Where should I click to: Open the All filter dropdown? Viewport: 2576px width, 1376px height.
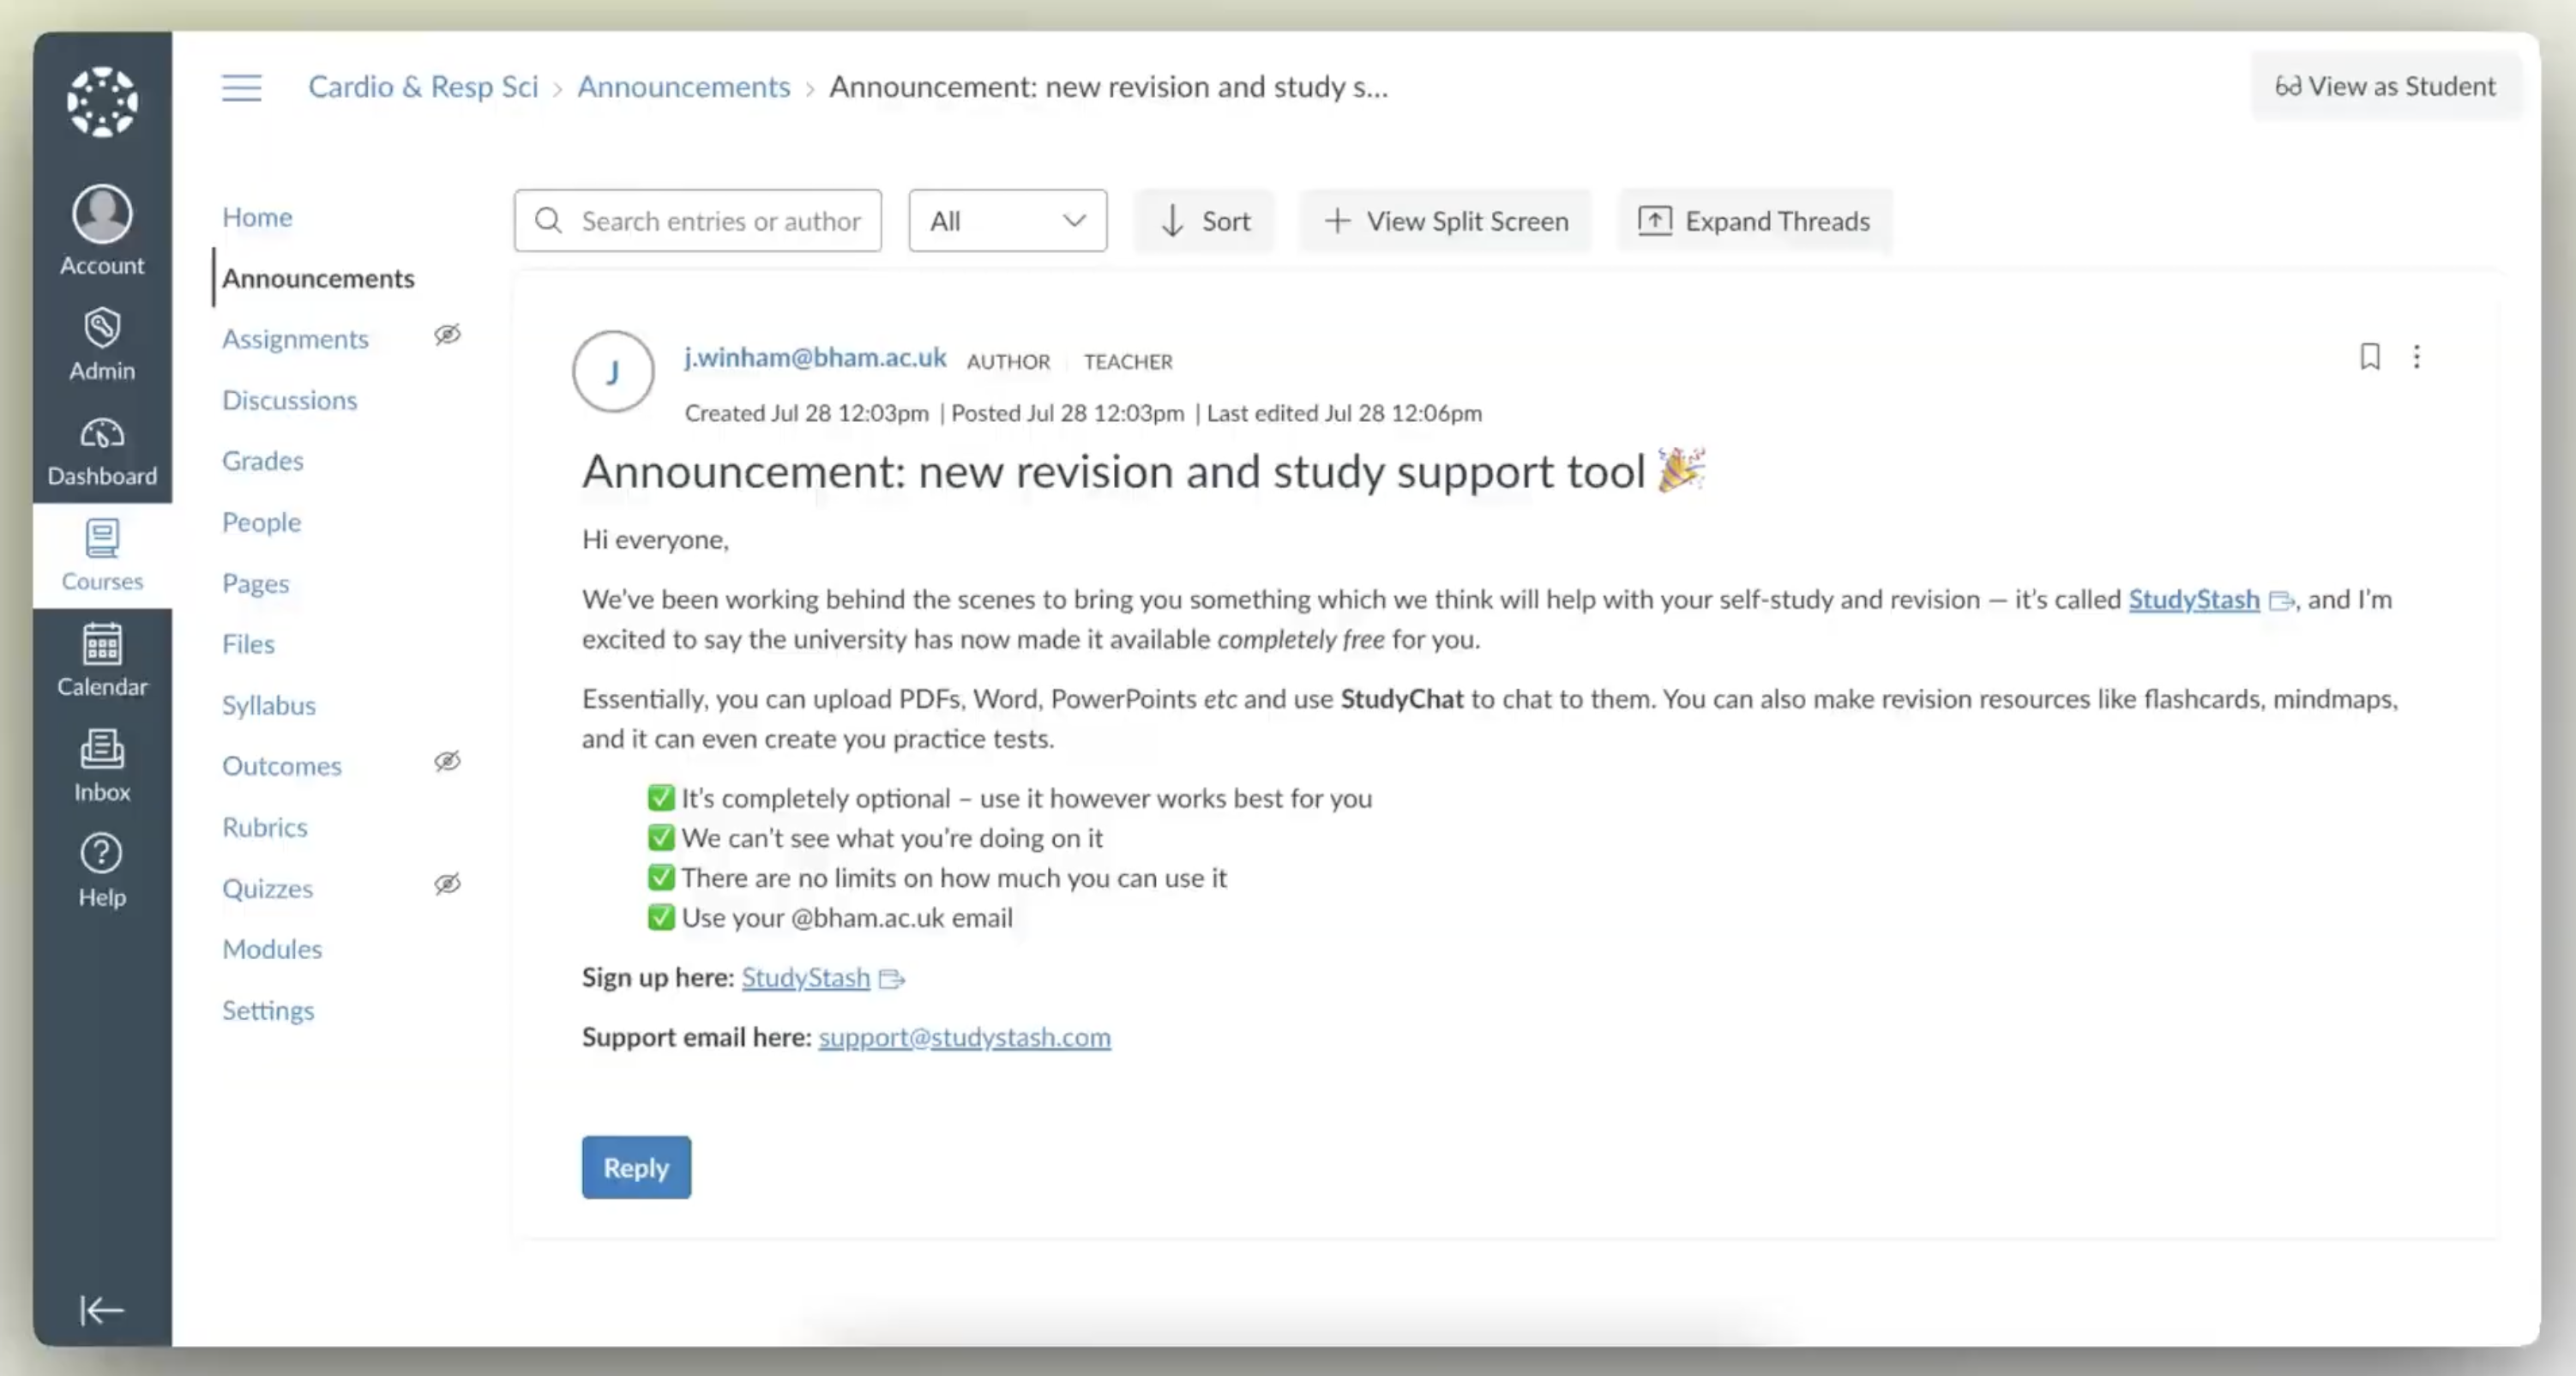tap(1007, 220)
